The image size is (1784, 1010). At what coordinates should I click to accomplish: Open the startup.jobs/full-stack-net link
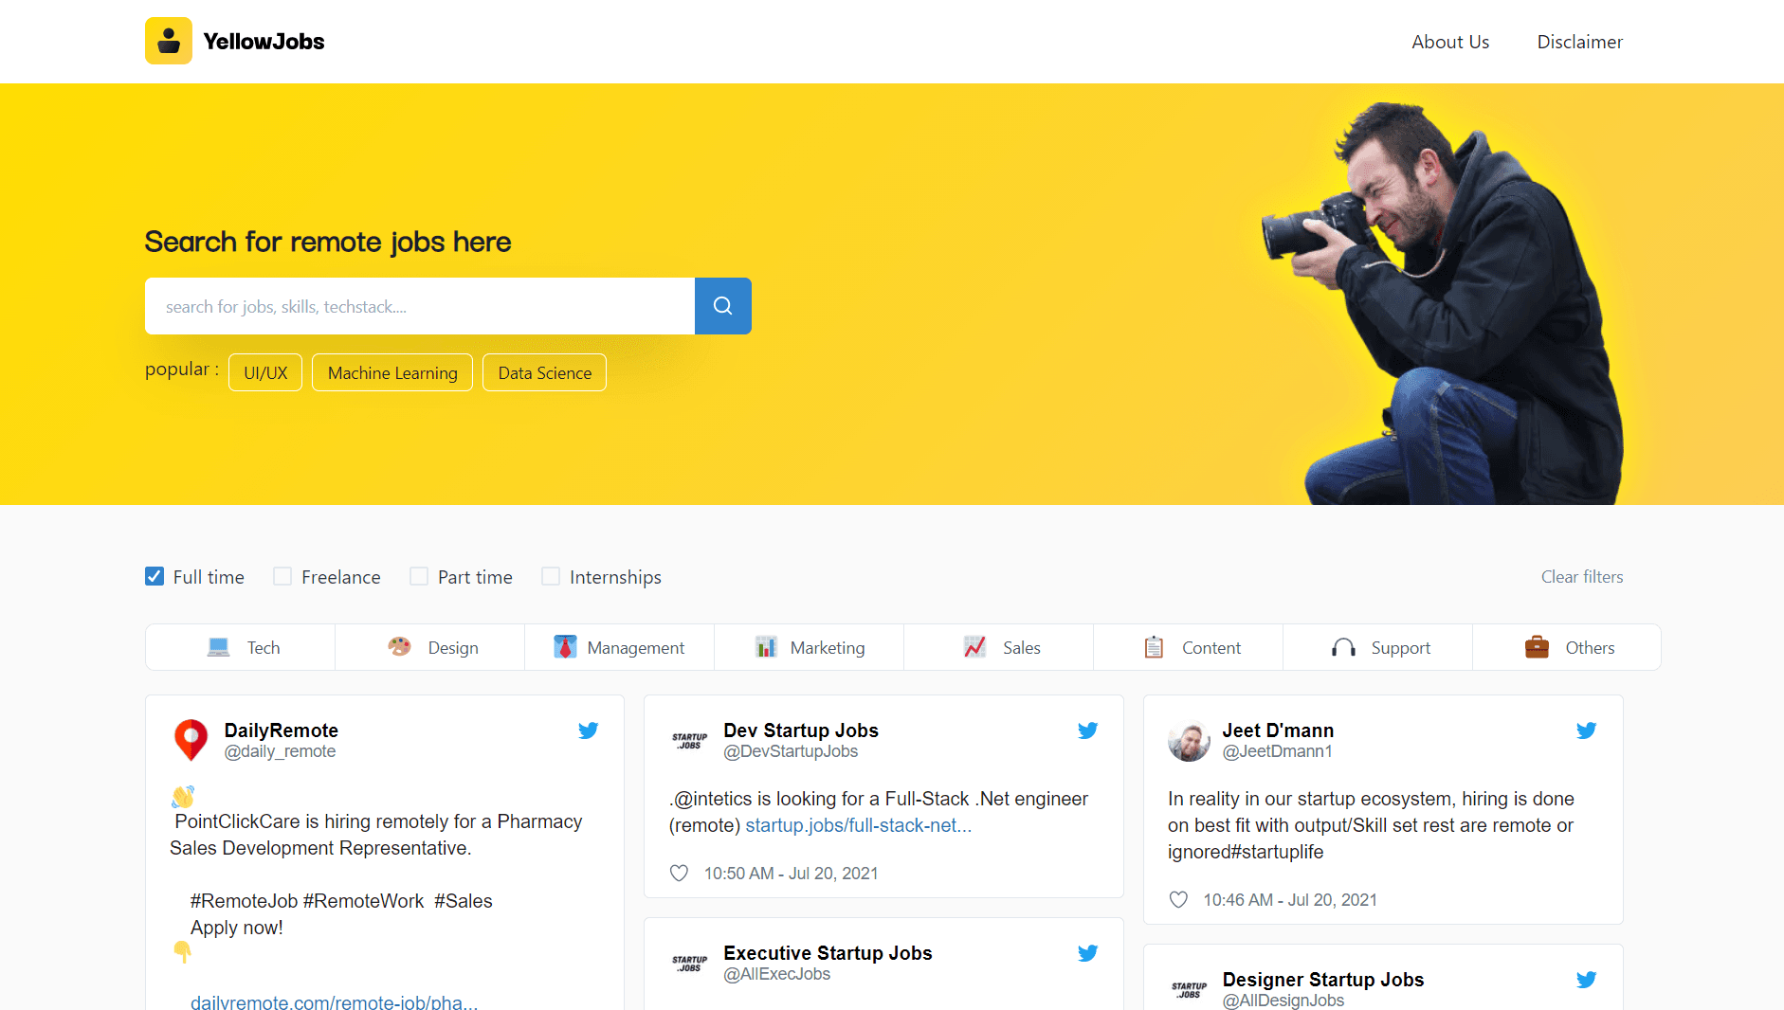858,825
